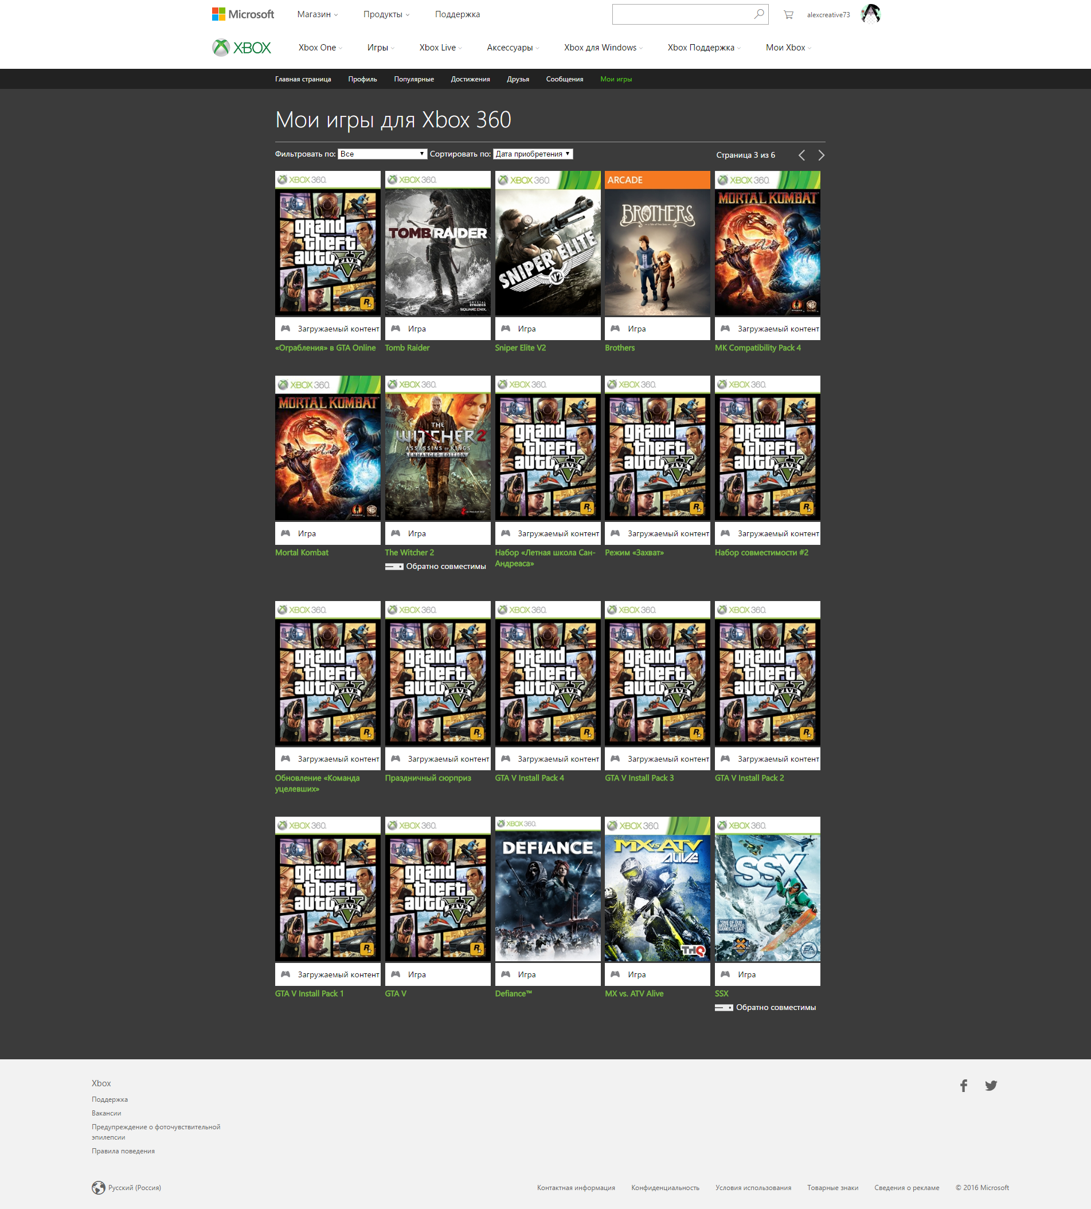Click controller icon under Tomb Raider

[x=396, y=329]
